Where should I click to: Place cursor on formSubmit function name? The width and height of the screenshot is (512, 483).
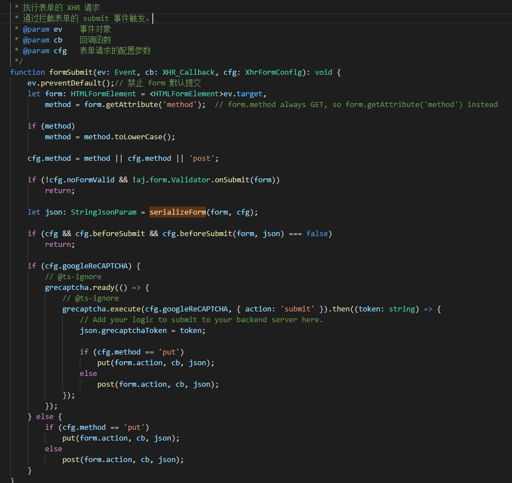71,72
